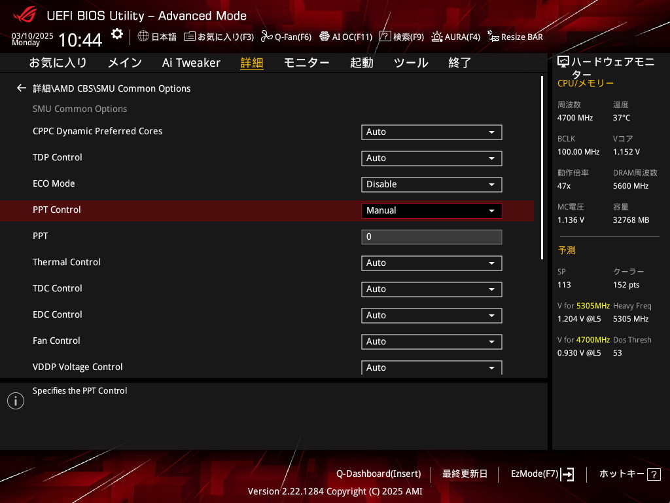Click the Fan Control label
This screenshot has width=670, height=503.
tap(56, 341)
